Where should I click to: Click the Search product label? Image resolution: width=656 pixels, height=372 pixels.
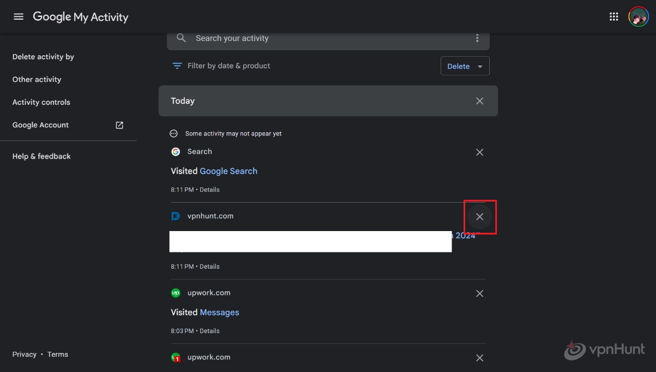point(200,152)
